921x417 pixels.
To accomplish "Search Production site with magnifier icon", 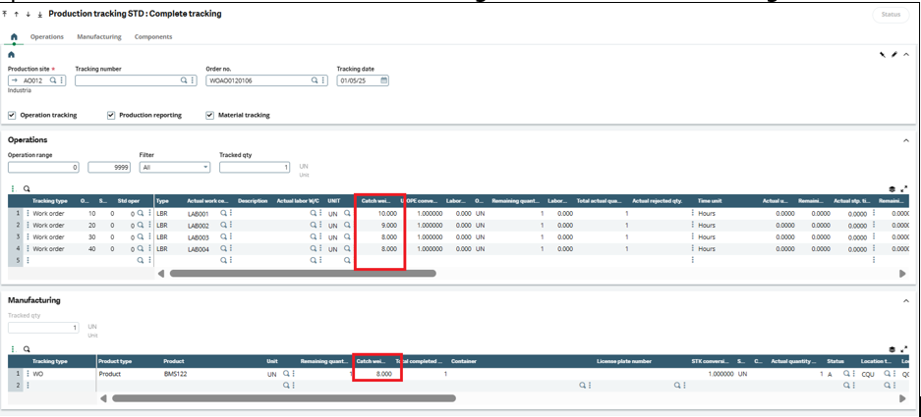I will point(52,80).
